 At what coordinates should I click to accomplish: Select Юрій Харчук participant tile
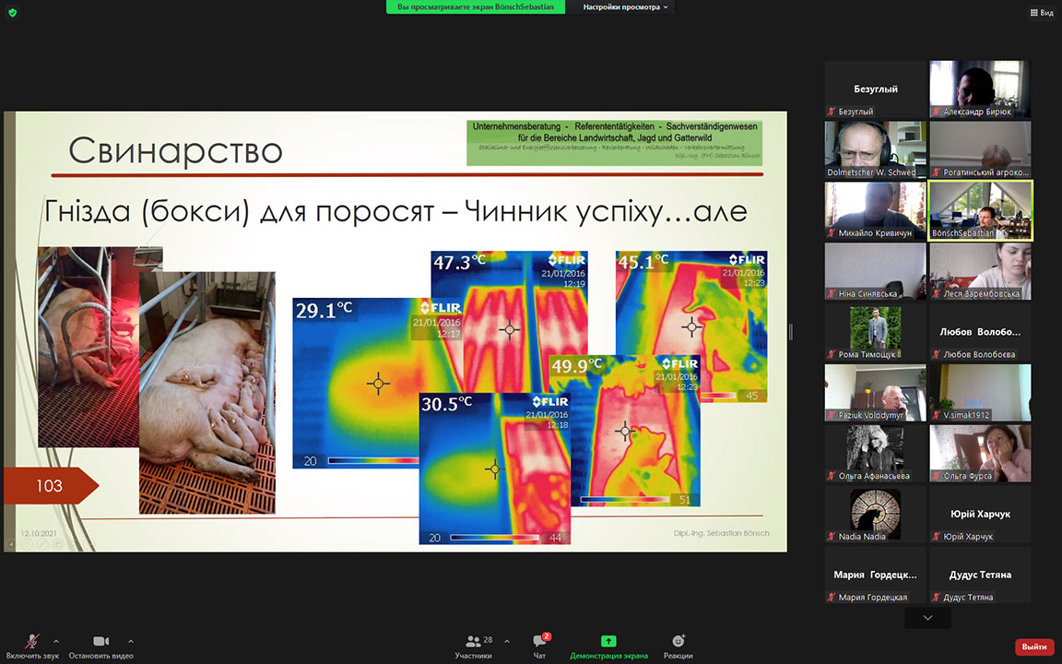pos(980,515)
